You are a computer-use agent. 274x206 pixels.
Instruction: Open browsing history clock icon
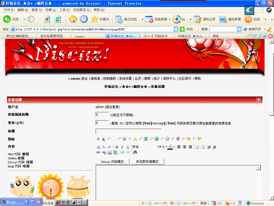tap(84, 19)
